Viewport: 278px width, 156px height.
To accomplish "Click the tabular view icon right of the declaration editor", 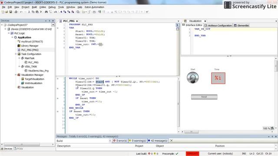I will [178, 29].
